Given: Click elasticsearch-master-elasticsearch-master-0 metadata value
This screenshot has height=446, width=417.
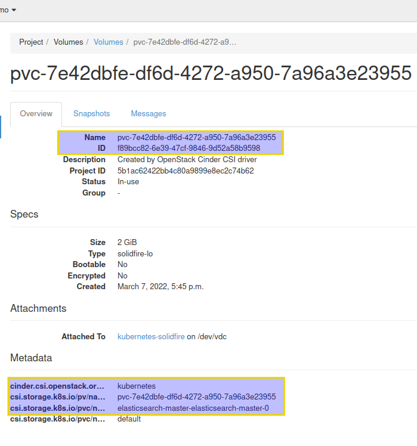Looking at the screenshot, I should (193, 408).
